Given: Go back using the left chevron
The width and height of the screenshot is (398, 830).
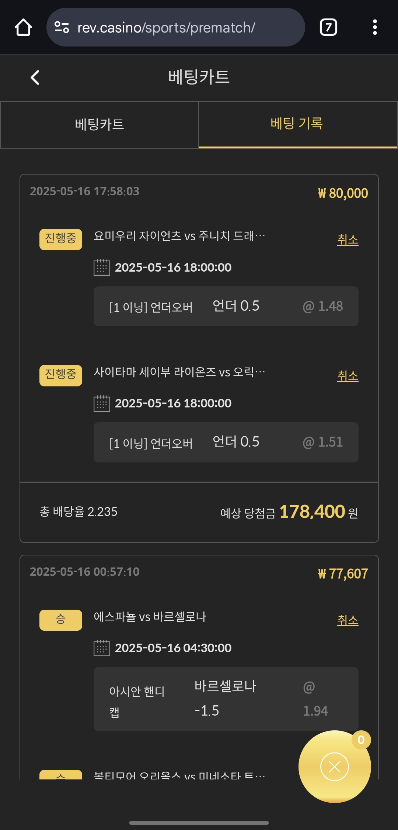Looking at the screenshot, I should click(x=35, y=78).
